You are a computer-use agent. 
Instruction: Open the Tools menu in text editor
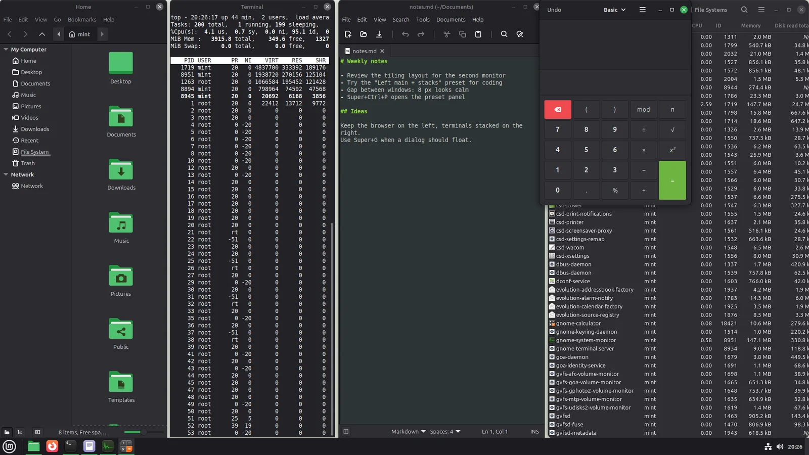[x=423, y=20]
